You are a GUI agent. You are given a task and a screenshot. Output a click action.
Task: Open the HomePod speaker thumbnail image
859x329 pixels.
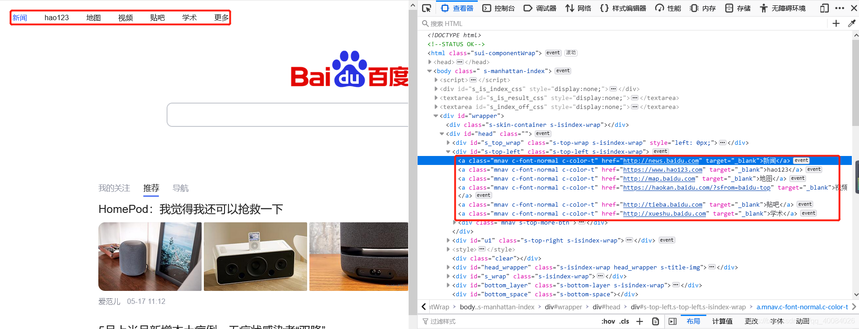150,256
